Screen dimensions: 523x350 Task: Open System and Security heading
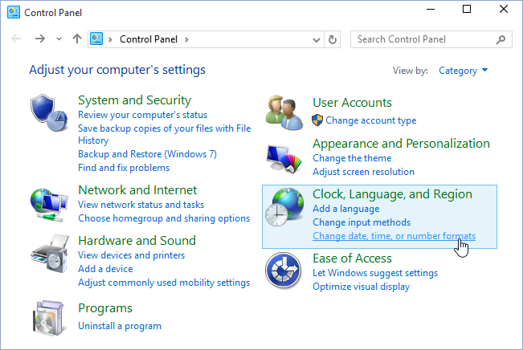[134, 100]
